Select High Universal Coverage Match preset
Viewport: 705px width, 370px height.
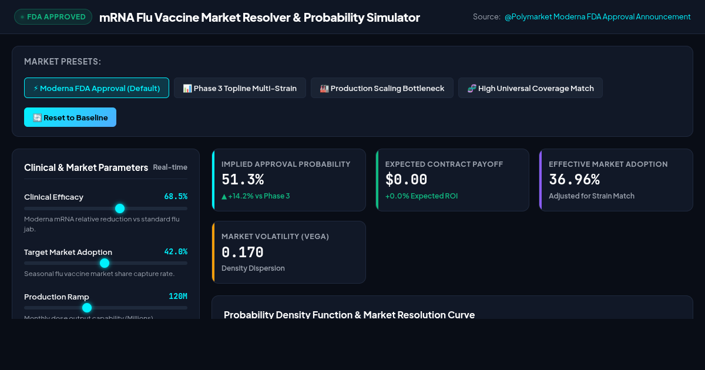(x=531, y=88)
